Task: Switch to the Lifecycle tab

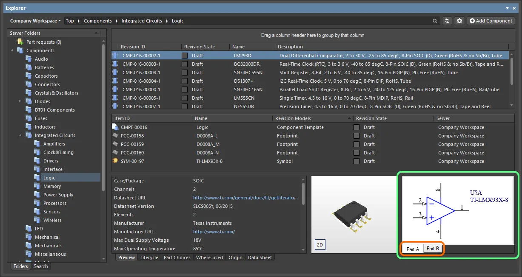Action: [x=149, y=257]
